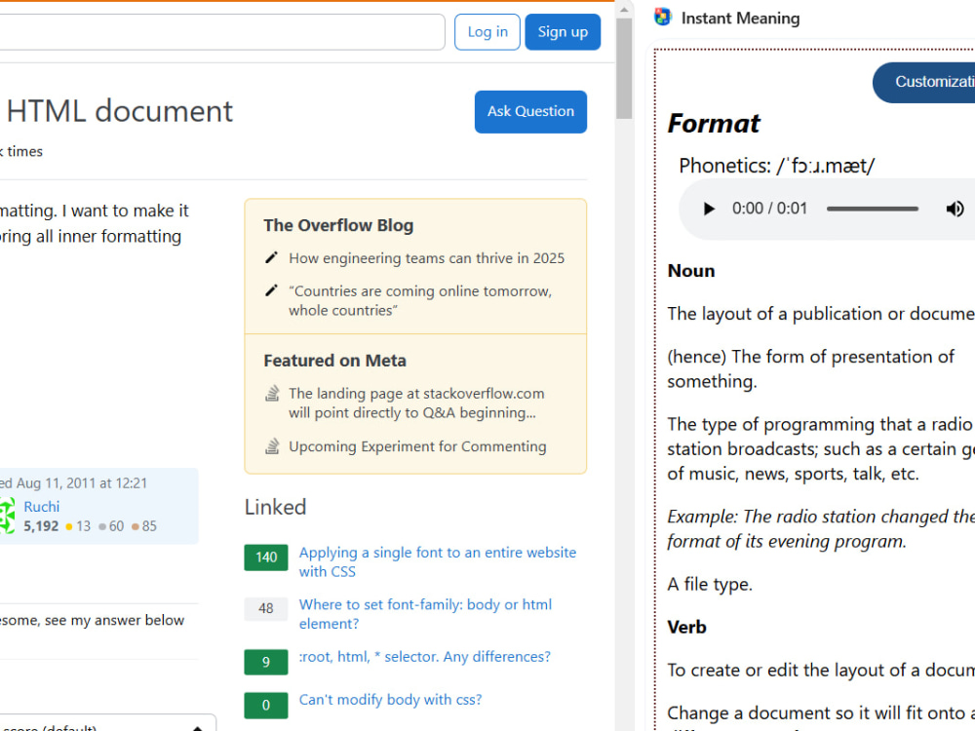This screenshot has width=975, height=731.
Task: Click the Verb heading in definitions
Action: [x=686, y=627]
